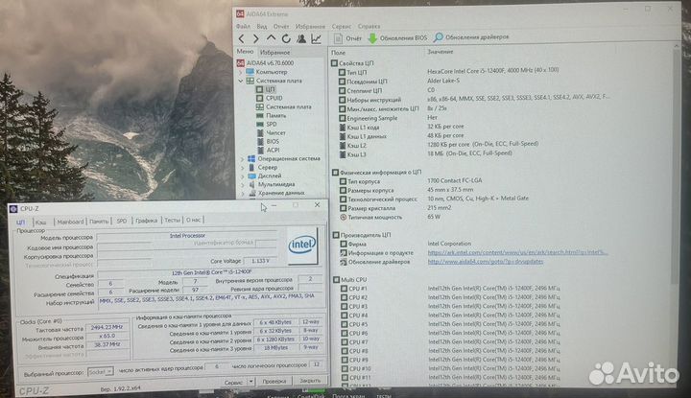Expand the Сервер tree node
This screenshot has height=398, width=691.
[242, 168]
